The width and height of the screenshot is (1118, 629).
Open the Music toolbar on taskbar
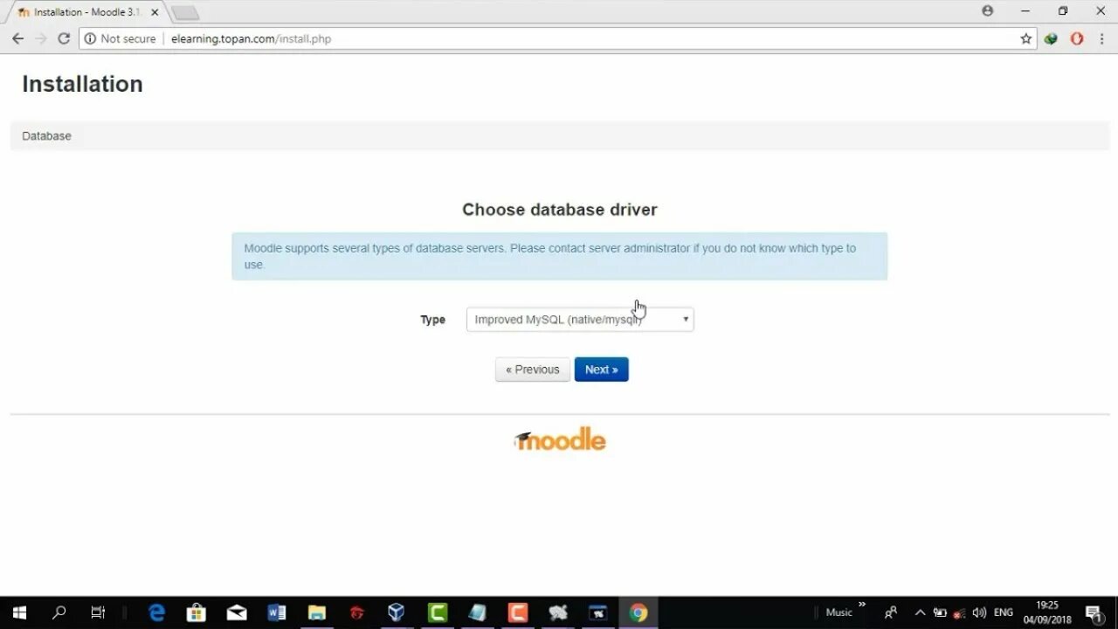(x=838, y=612)
